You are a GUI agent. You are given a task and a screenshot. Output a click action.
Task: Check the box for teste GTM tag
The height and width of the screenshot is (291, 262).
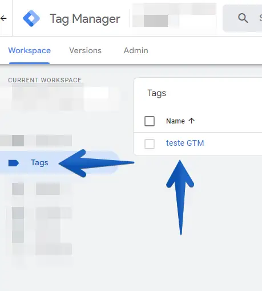click(150, 144)
